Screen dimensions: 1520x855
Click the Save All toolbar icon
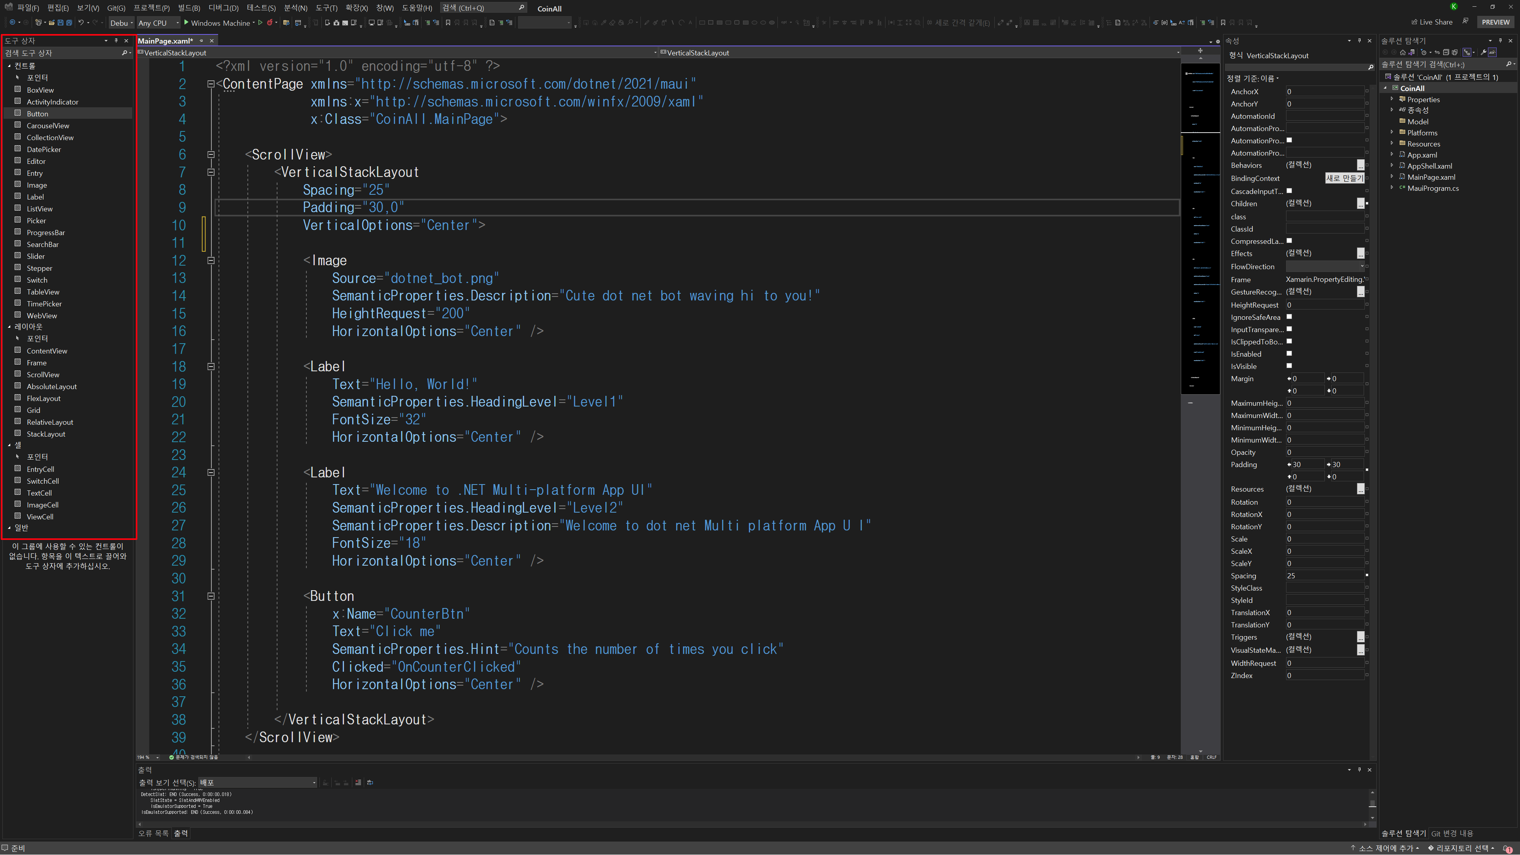[69, 23]
